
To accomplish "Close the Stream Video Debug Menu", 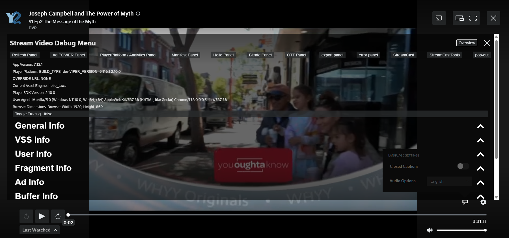I will tap(487, 43).
